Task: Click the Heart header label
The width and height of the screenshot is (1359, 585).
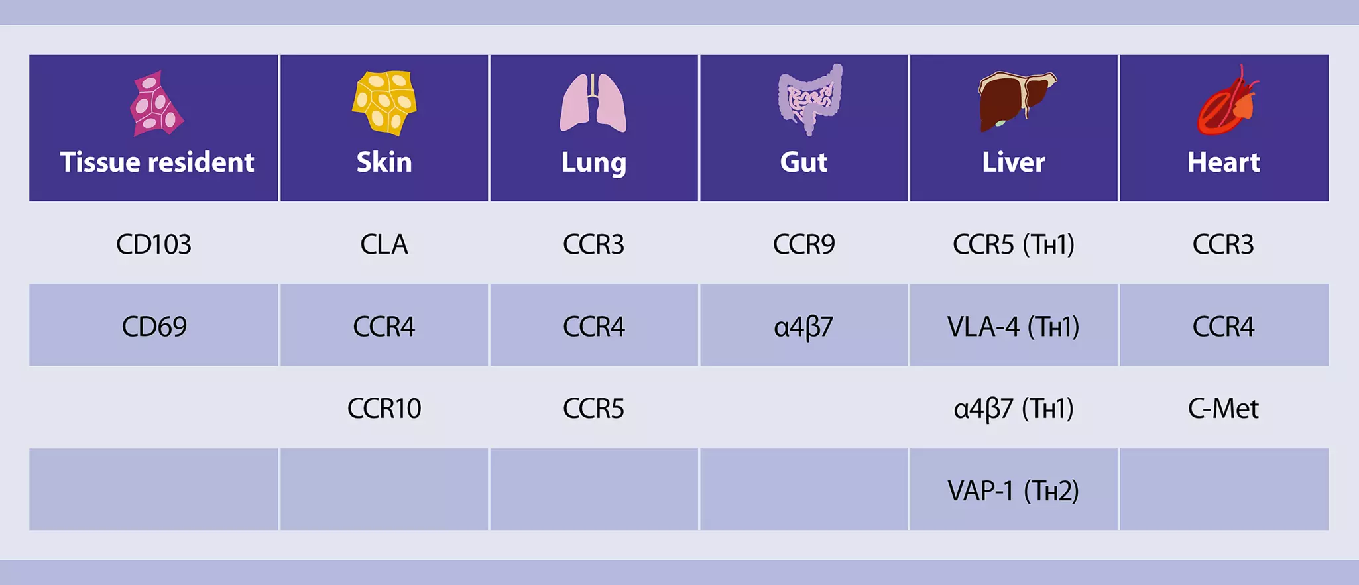Action: (1223, 162)
